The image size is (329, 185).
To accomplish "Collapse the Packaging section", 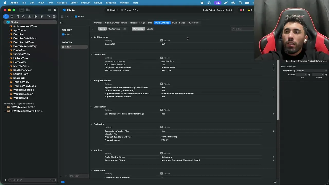I will pos(91,124).
